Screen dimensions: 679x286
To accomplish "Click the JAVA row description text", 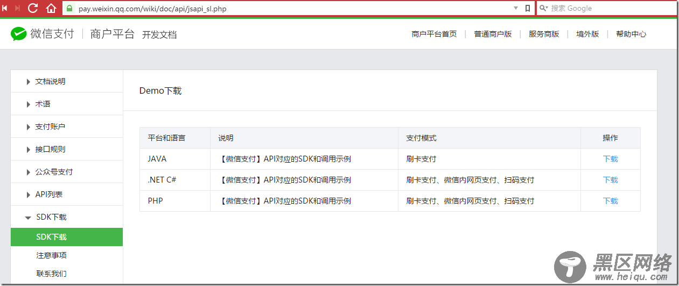I will 285,159.
